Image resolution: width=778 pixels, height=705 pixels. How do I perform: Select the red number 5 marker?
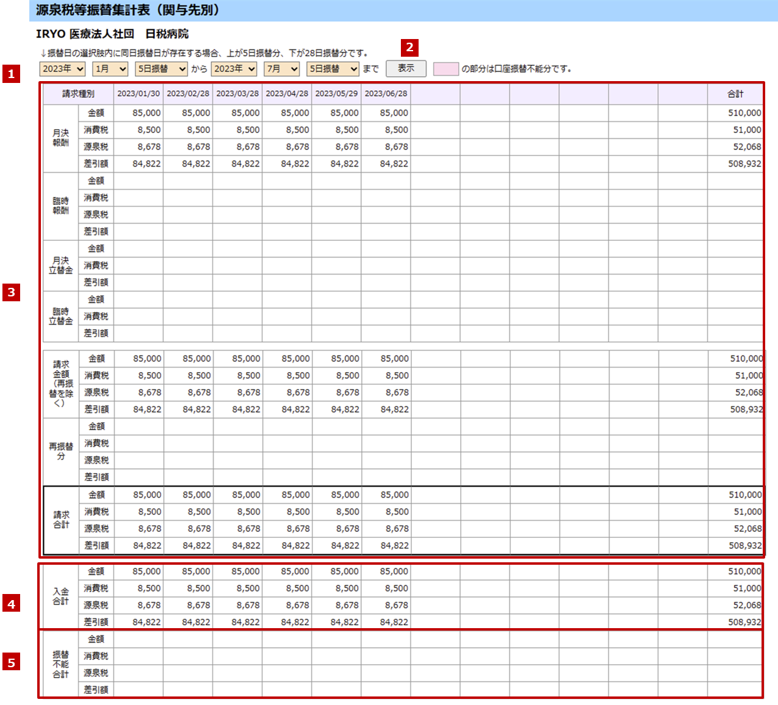(11, 662)
